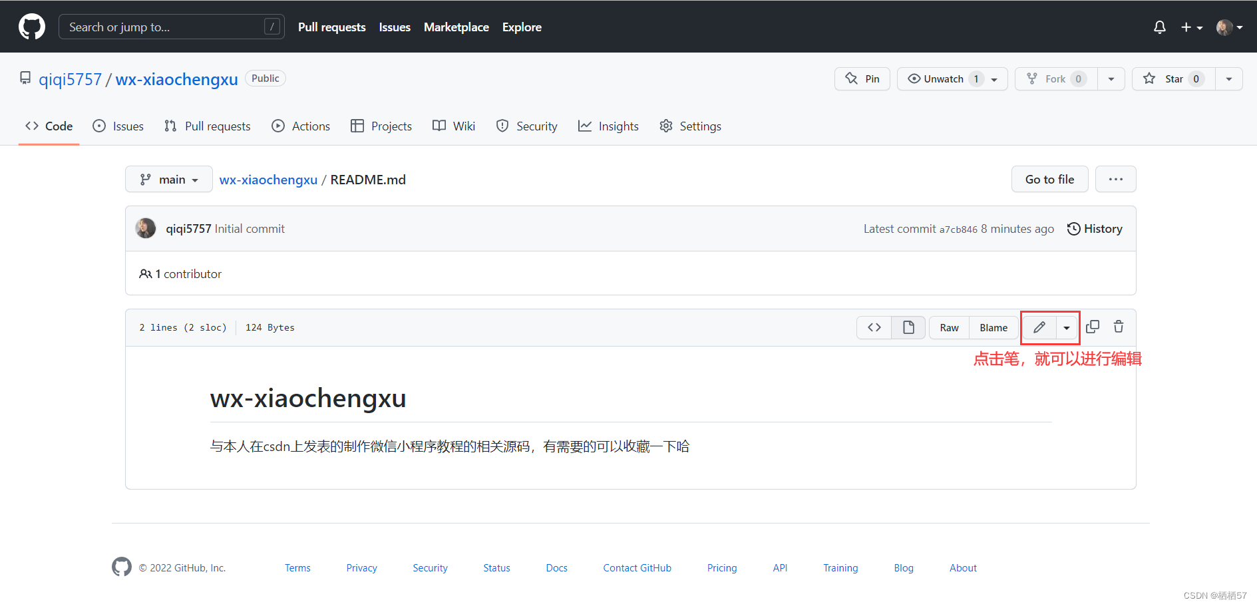Show rendered file view icon
1257x606 pixels.
pyautogui.click(x=908, y=327)
